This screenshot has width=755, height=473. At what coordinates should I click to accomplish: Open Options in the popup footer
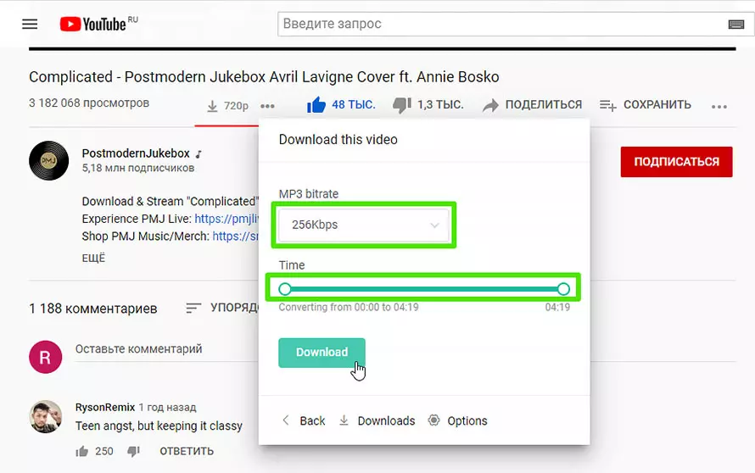(x=458, y=420)
